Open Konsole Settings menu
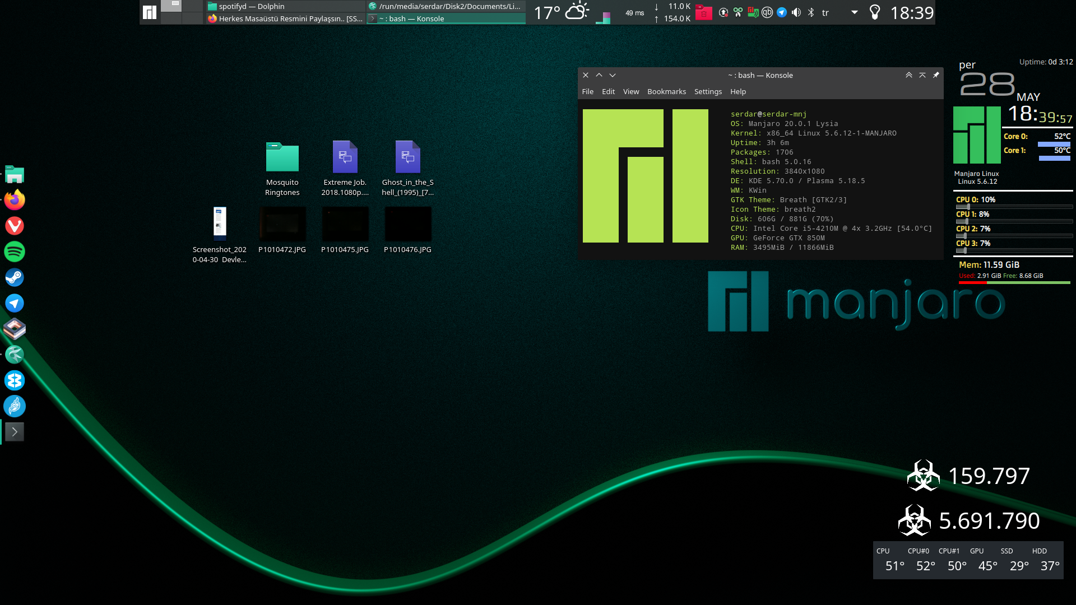Viewport: 1076px width, 605px height. [708, 91]
